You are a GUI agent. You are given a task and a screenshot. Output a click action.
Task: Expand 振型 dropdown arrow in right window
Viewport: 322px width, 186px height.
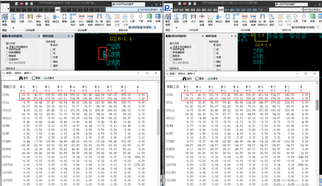coord(176,28)
